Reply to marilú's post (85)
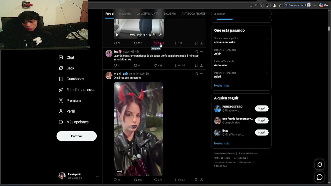 point(117,180)
